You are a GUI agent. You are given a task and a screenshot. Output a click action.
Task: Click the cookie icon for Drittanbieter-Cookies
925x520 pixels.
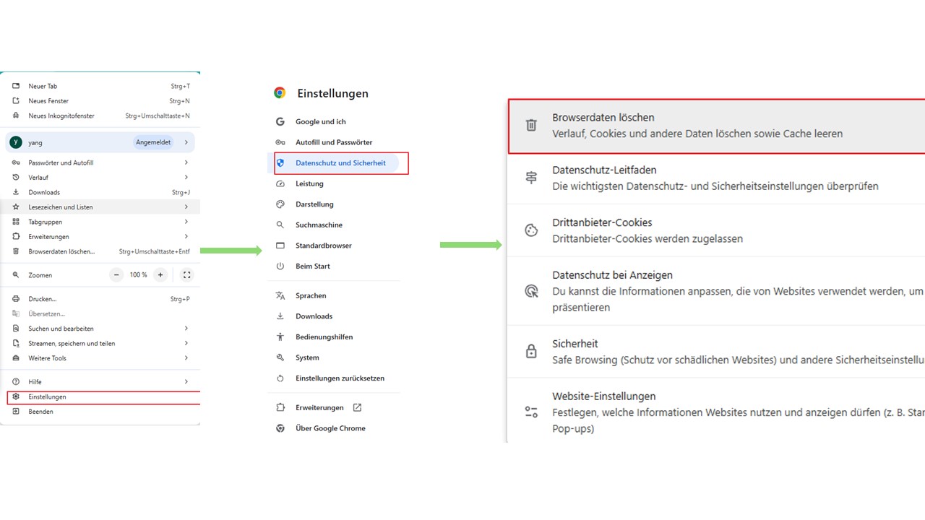click(x=531, y=230)
